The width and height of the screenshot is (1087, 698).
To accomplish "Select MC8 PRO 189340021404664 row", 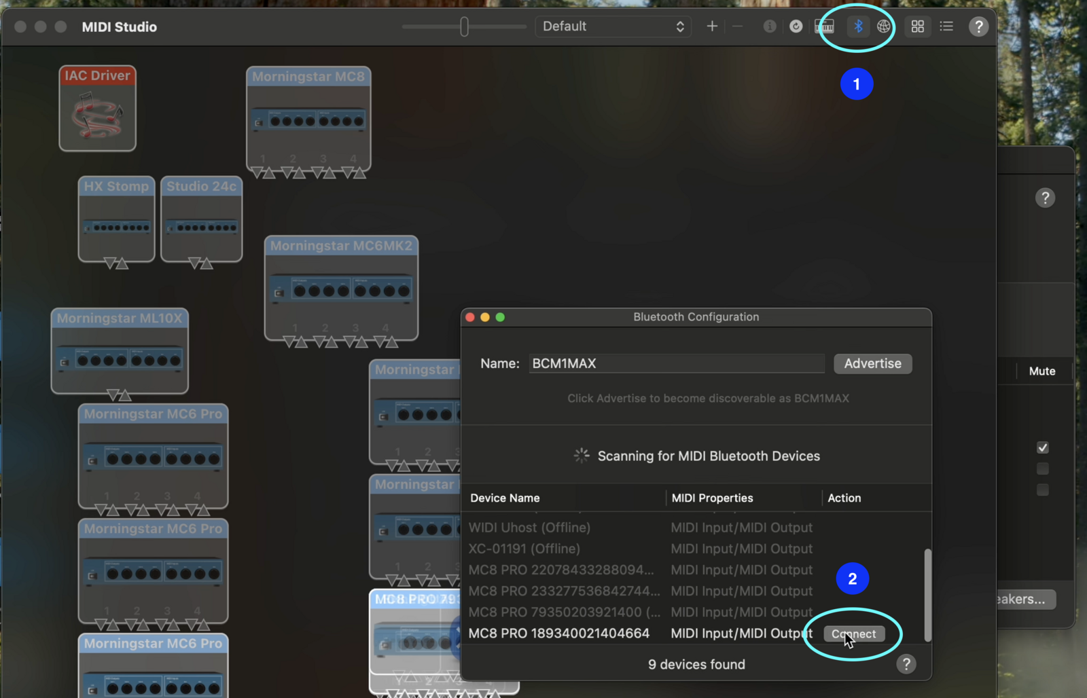I will tap(559, 633).
